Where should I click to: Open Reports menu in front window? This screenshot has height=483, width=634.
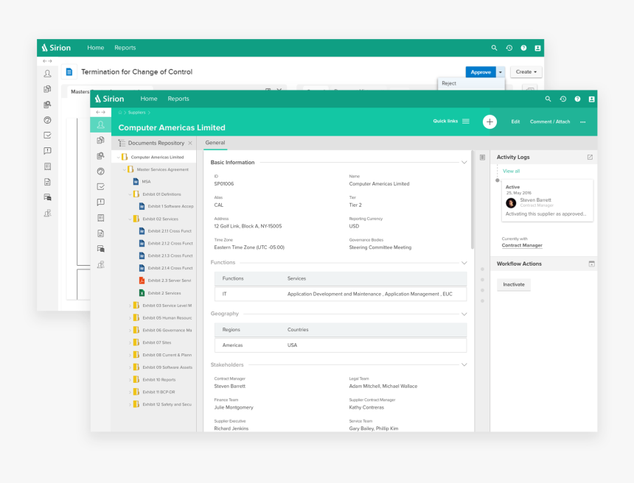point(178,99)
